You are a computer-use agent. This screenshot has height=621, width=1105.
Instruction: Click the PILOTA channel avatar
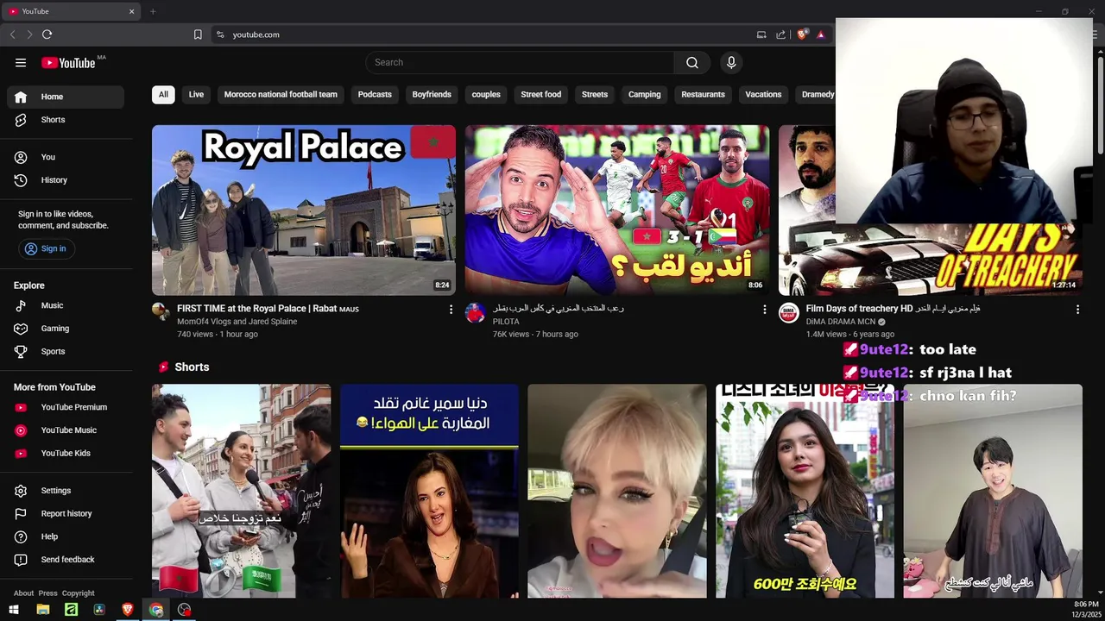click(476, 312)
